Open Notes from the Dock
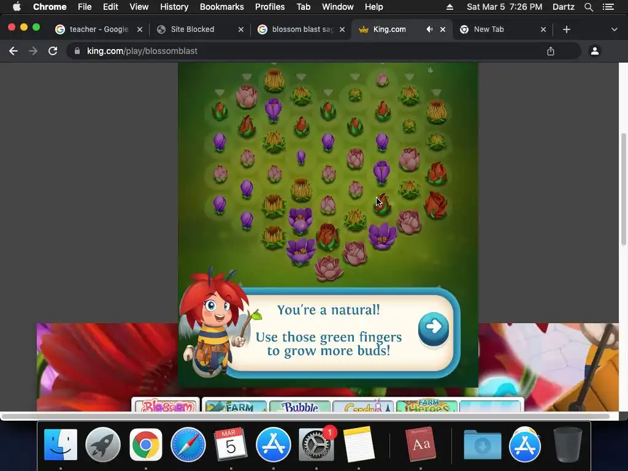This screenshot has height=471, width=628. (x=358, y=445)
